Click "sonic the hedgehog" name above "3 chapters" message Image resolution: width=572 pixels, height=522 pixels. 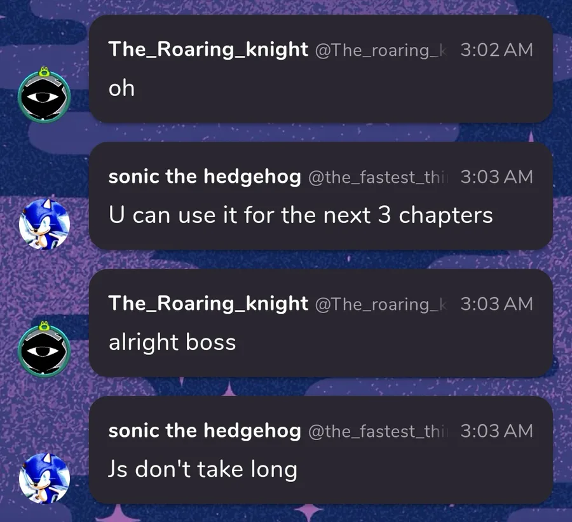205,177
